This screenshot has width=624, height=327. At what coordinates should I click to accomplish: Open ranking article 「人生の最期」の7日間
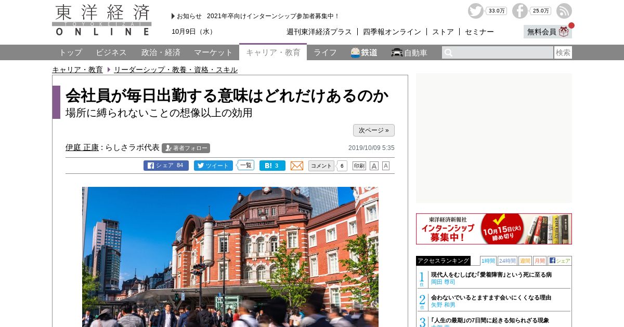tap(490, 320)
